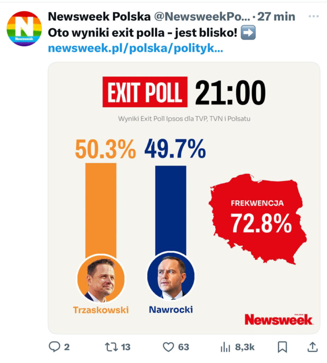
Task: Open the three-dot more options menu
Action: click(x=314, y=16)
